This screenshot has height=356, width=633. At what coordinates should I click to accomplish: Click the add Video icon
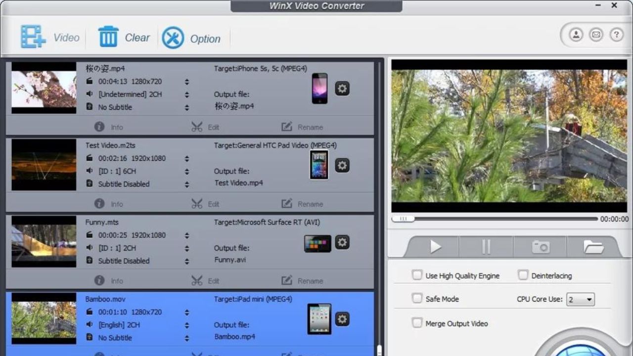click(33, 38)
